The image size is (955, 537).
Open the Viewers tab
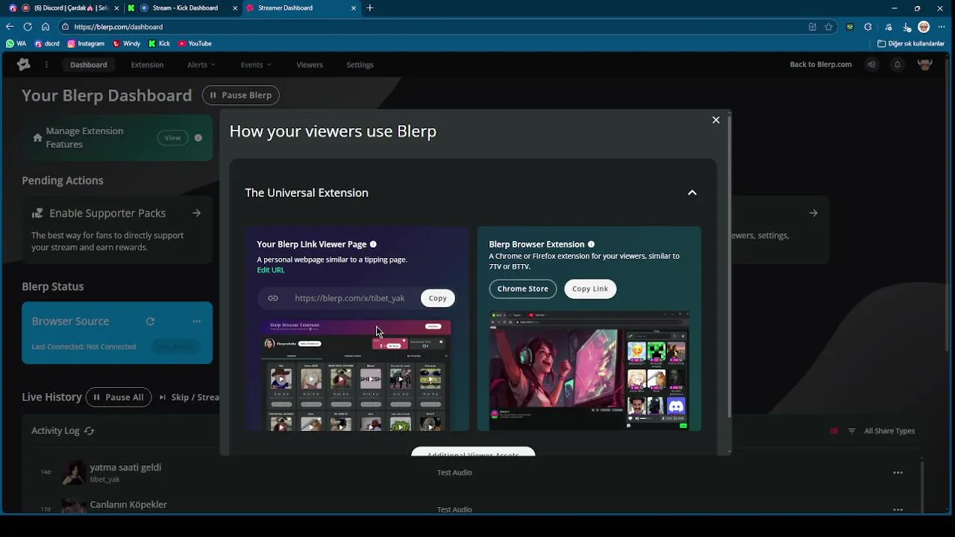click(x=310, y=64)
